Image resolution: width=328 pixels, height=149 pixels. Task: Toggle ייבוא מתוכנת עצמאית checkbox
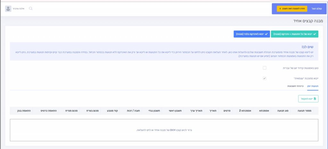pyautogui.click(x=265, y=78)
